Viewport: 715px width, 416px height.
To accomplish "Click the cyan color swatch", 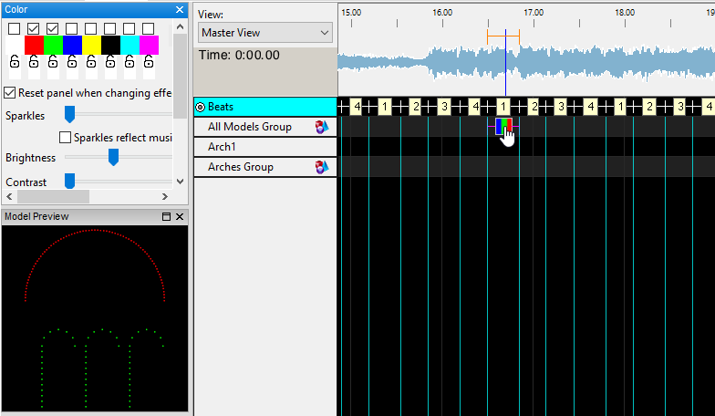I will pos(130,45).
